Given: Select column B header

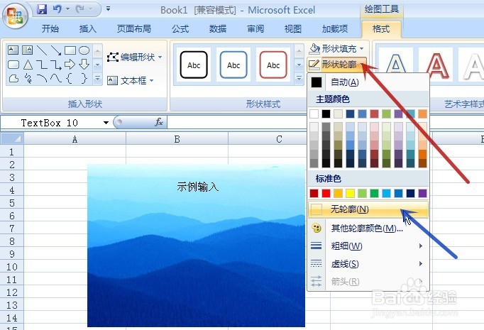Looking at the screenshot, I should point(177,139).
